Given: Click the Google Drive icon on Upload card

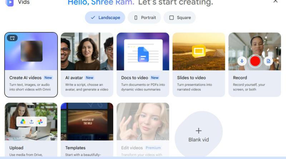Looking at the screenshot, I should [x=23, y=121].
